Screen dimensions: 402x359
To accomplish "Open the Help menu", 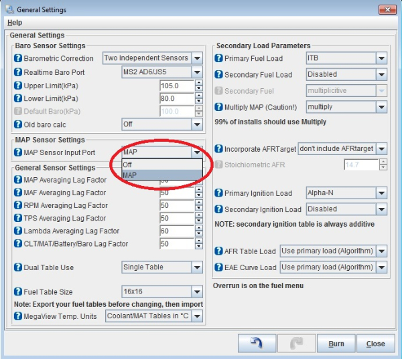I will click(14, 23).
